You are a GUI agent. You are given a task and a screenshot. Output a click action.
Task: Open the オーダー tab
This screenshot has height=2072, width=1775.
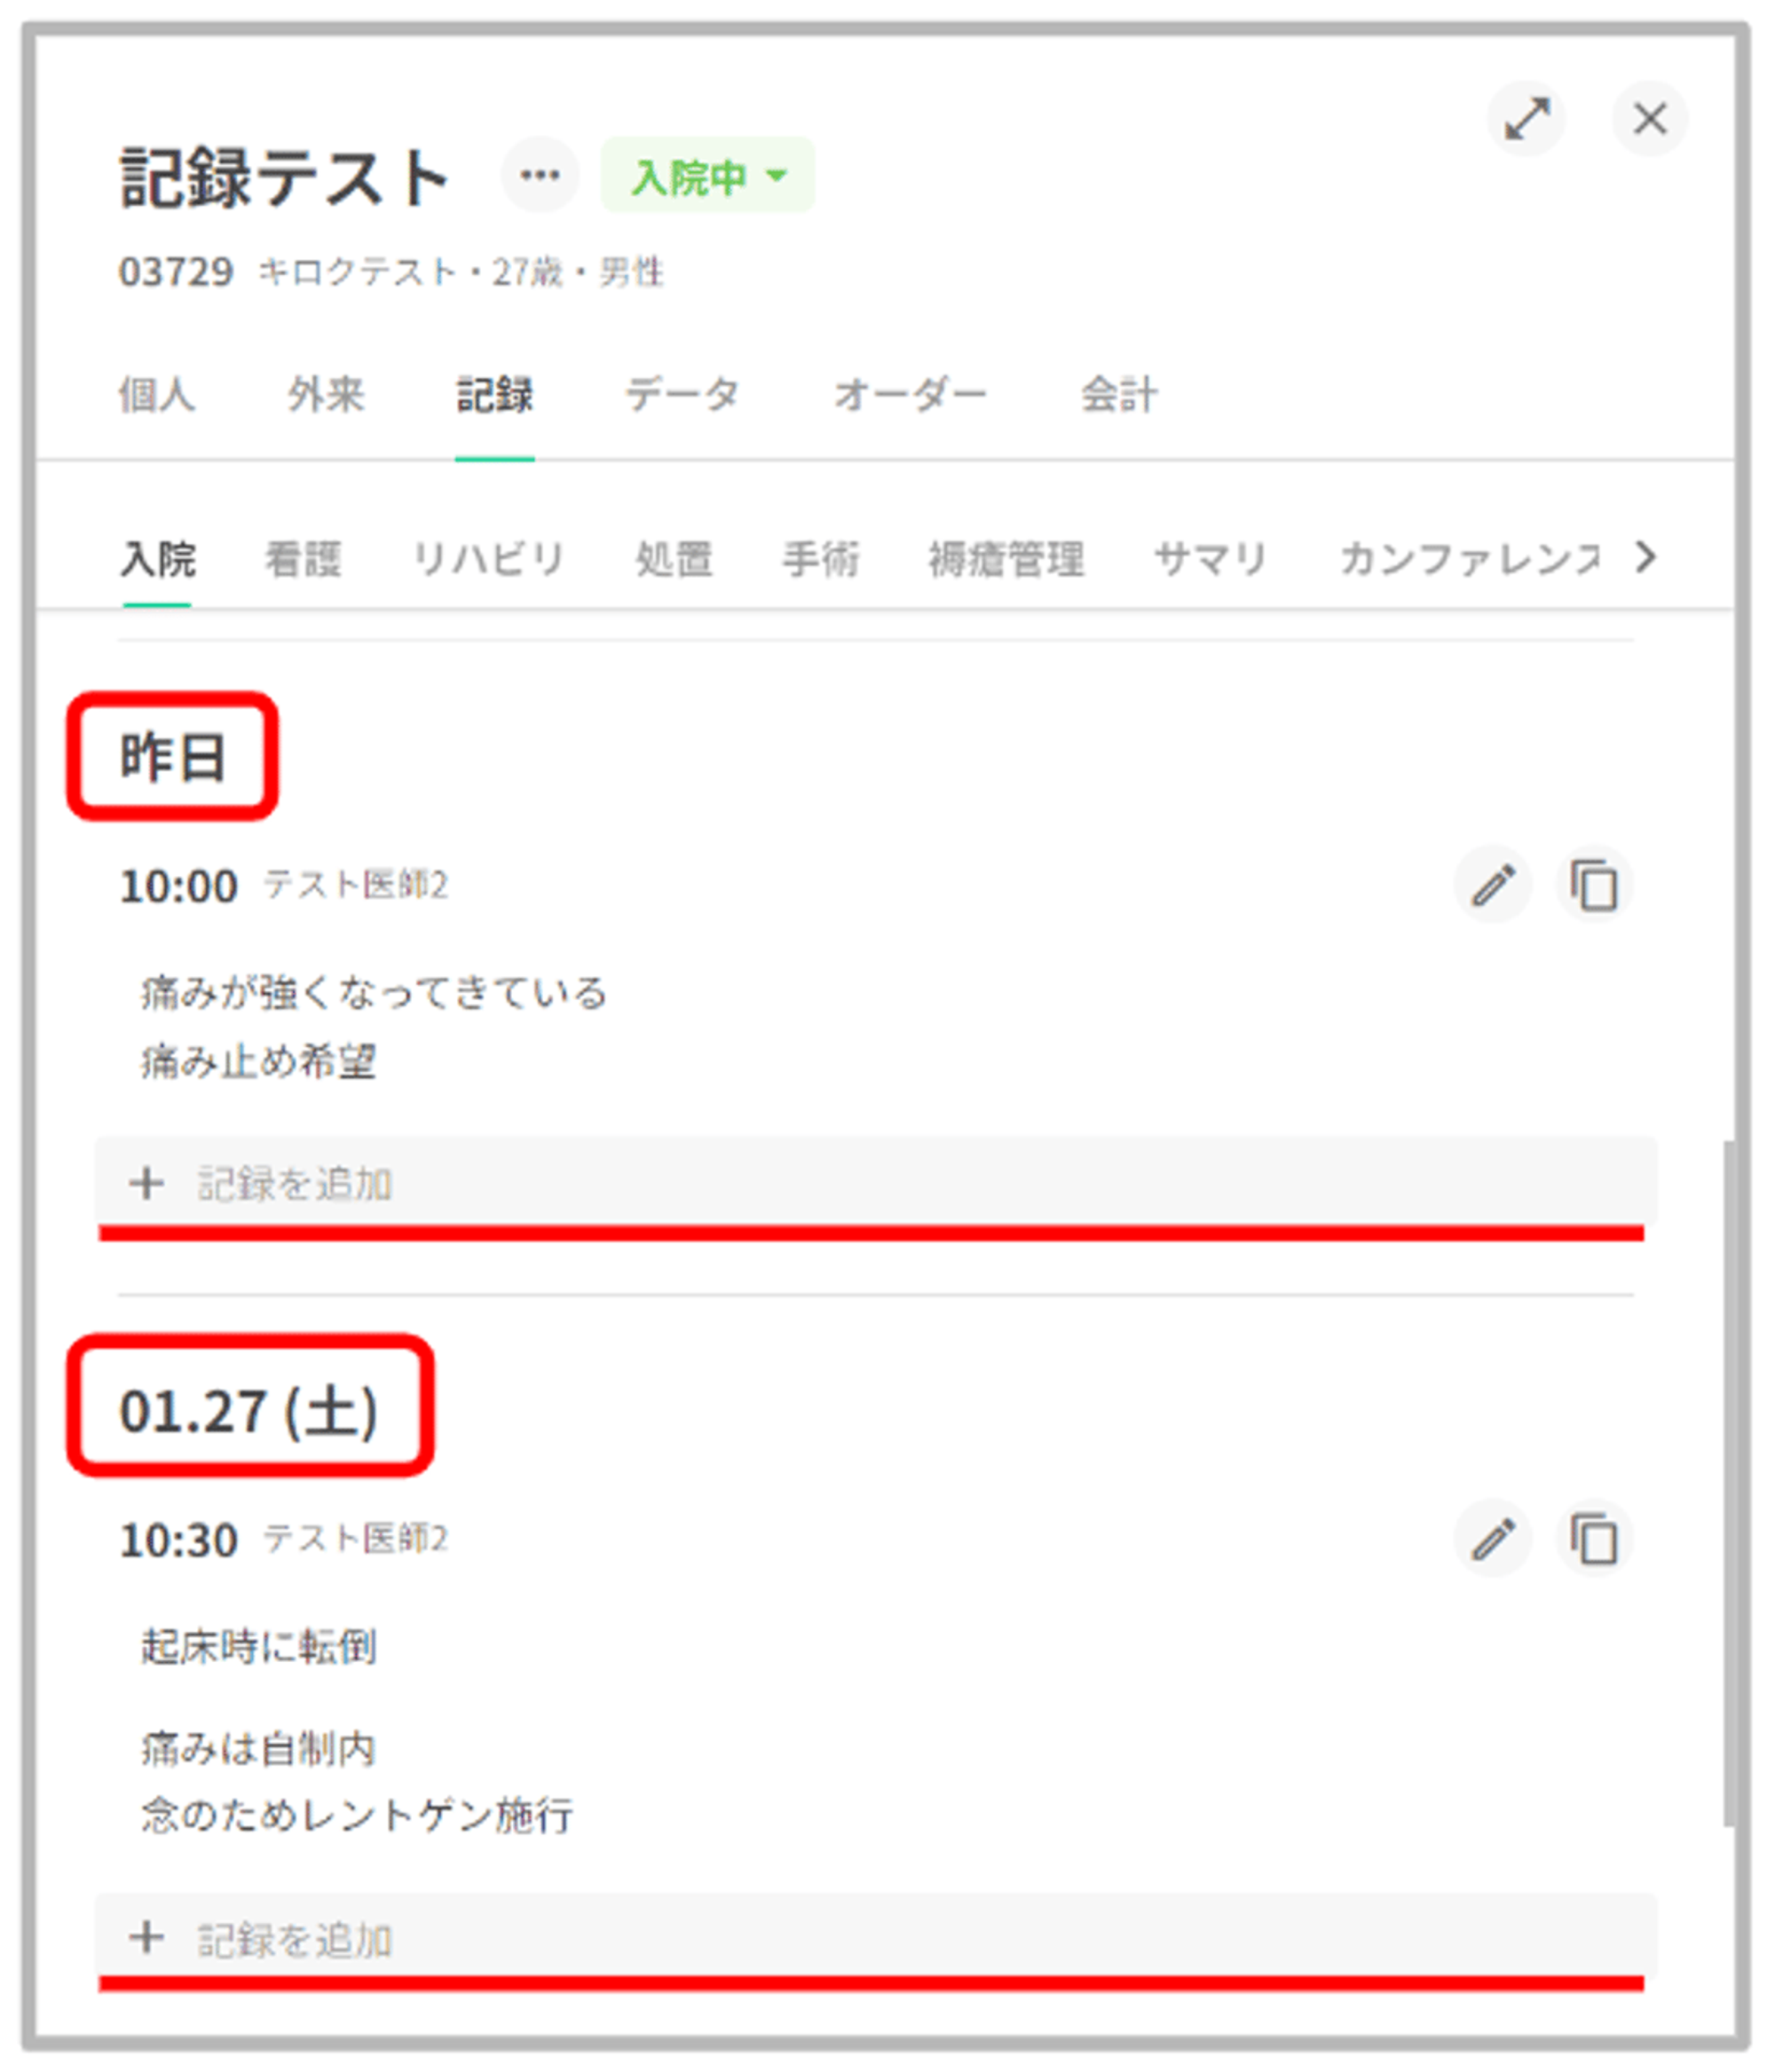[910, 394]
